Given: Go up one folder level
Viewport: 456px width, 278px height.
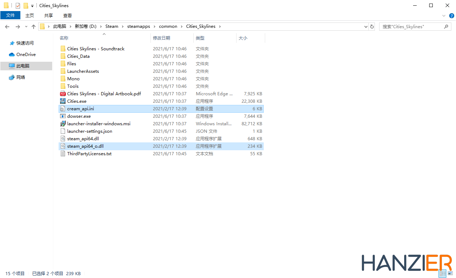Looking at the screenshot, I should (34, 26).
